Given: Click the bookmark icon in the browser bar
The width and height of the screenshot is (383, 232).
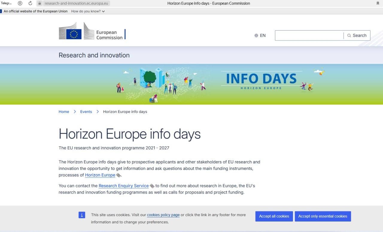Looking at the screenshot, I should click(378, 3).
